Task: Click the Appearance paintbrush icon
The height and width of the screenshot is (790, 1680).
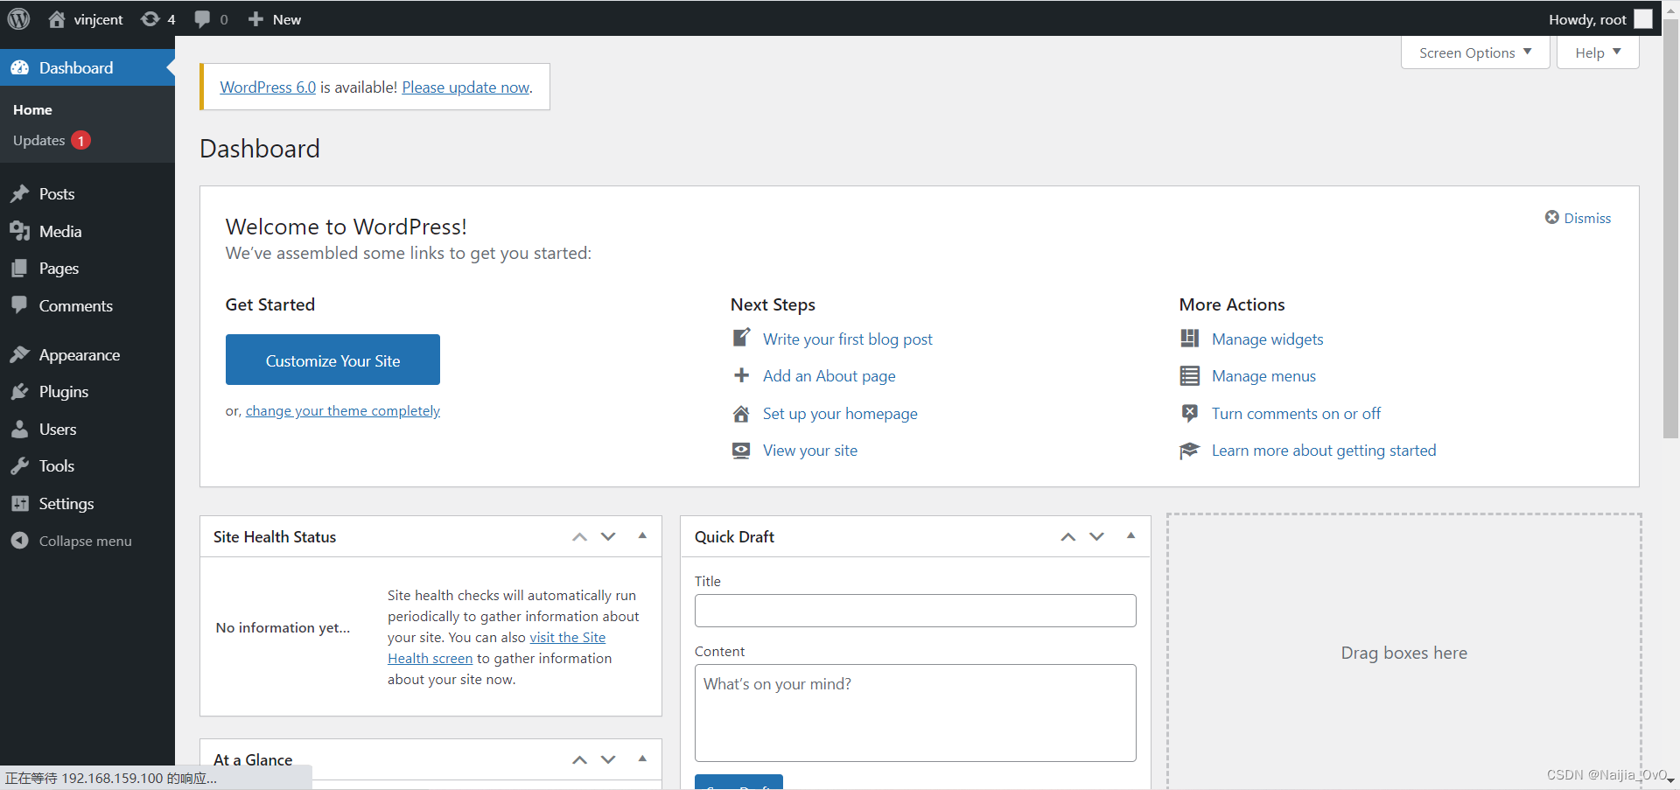Action: coord(20,354)
